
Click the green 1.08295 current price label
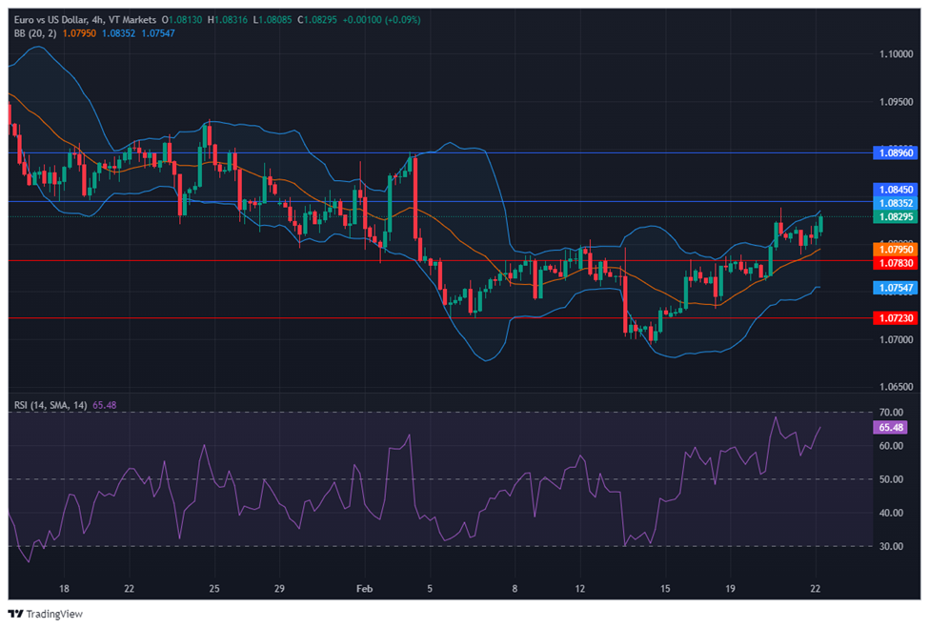(895, 216)
